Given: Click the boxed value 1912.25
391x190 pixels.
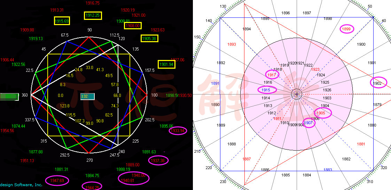Looking at the screenshot, I should (93, 15).
